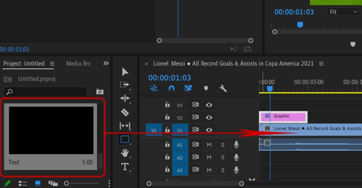This screenshot has width=362, height=188.
Task: Click the Project panel thumbnail zoom slider
Action: (67, 183)
